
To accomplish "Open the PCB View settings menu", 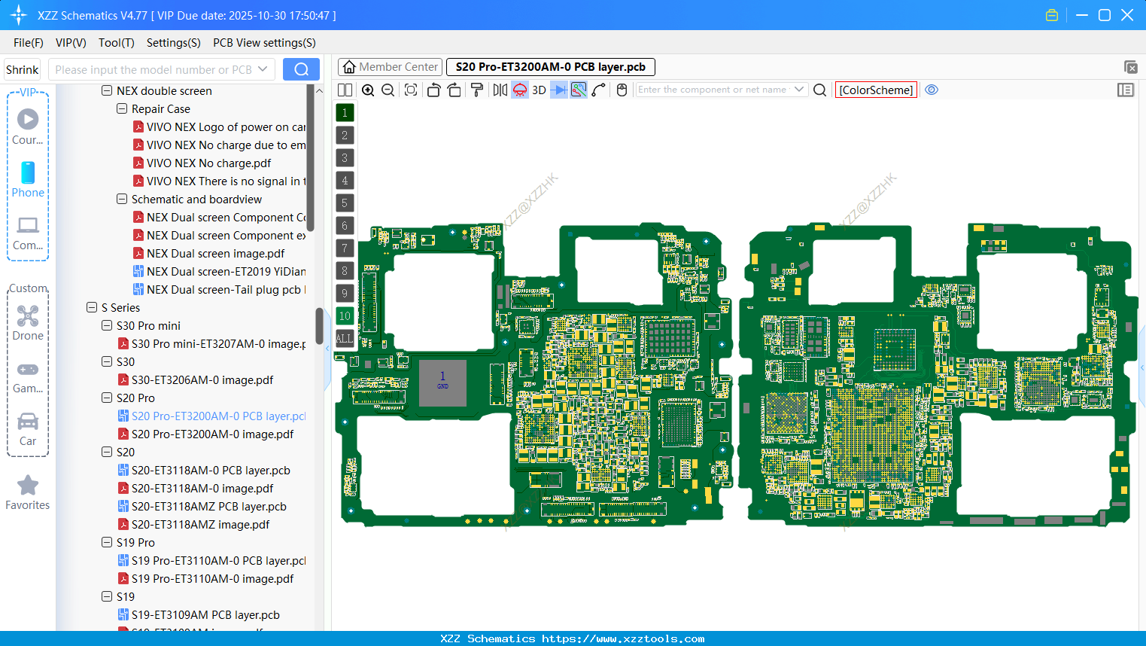I will (x=264, y=43).
